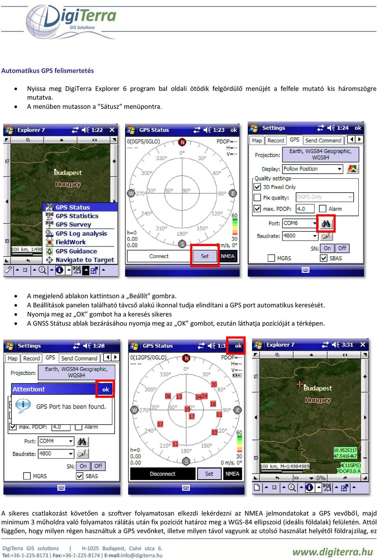Click the export window icon in second Explorer toolbar
This screenshot has width=378, height=560.
345,488
